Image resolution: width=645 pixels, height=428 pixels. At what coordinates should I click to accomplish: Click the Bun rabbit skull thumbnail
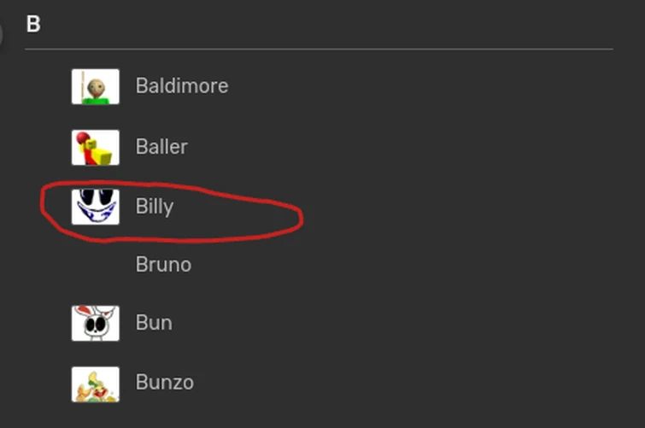tap(95, 323)
